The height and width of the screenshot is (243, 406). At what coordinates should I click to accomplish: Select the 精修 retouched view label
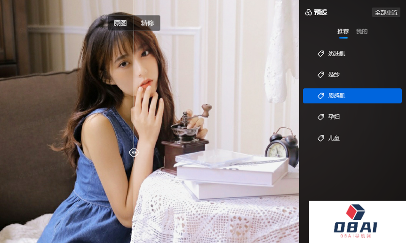point(147,23)
